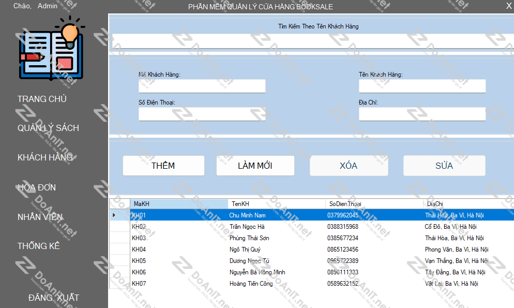
Task: Focus the Số Điện Thoại field
Action: pos(202,114)
